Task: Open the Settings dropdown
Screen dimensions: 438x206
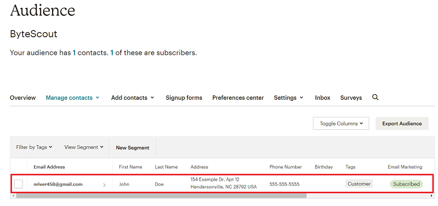Action: [289, 98]
